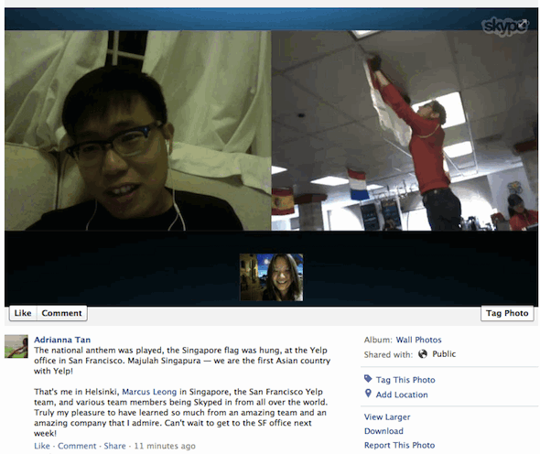This screenshot has width=540, height=454.
Task: Open View Larger link
Action: (x=387, y=416)
